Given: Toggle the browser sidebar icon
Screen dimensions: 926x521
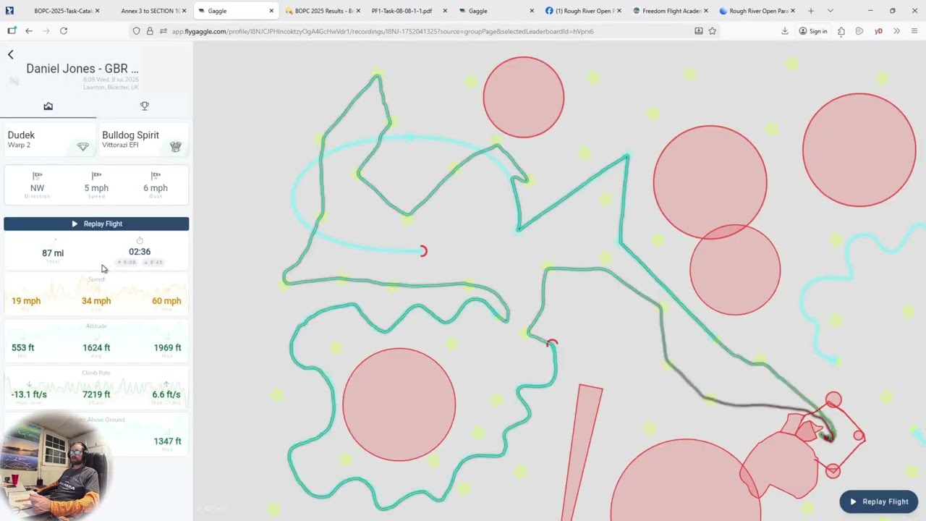Looking at the screenshot, I should [x=12, y=31].
